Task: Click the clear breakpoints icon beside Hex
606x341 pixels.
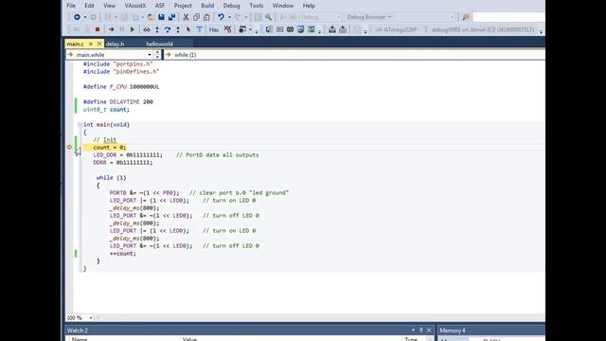Action: pyautogui.click(x=228, y=29)
